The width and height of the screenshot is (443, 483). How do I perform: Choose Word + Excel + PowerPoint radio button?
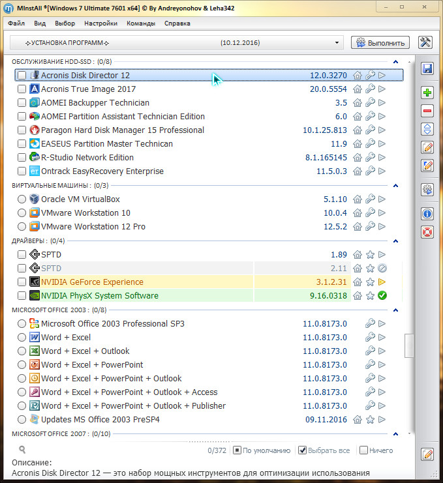coord(22,365)
